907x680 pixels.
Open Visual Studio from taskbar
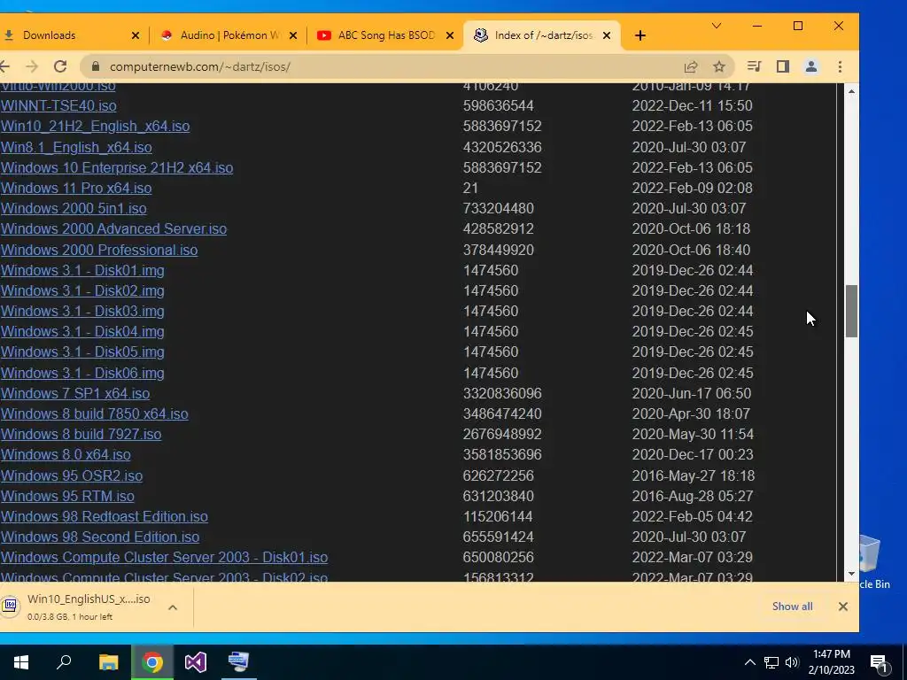tap(196, 662)
